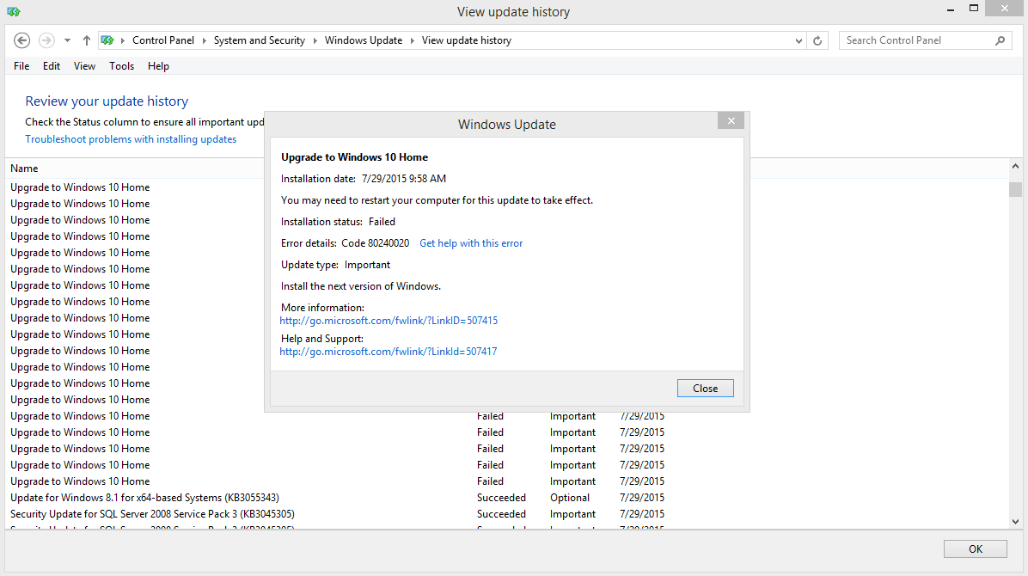The image size is (1028, 576).
Task: Expand the chevron after Windows Update breadcrumb
Action: [x=413, y=40]
